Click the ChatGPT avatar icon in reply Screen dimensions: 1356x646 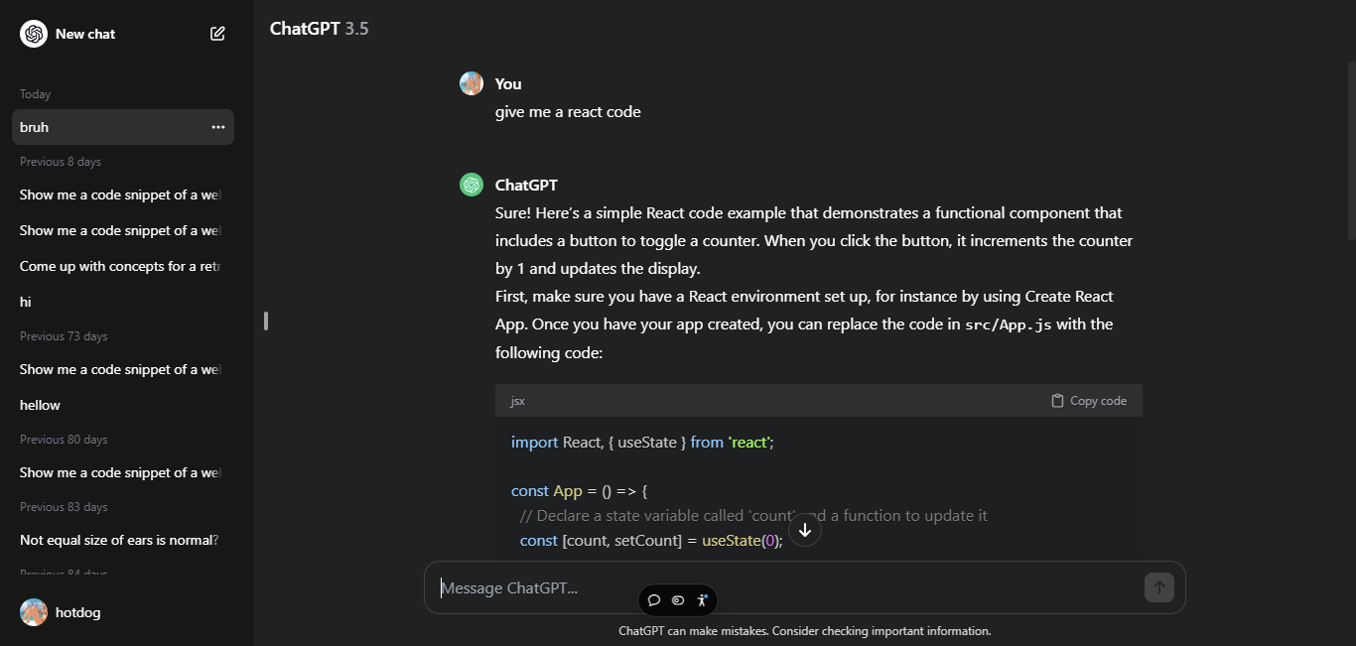472,185
